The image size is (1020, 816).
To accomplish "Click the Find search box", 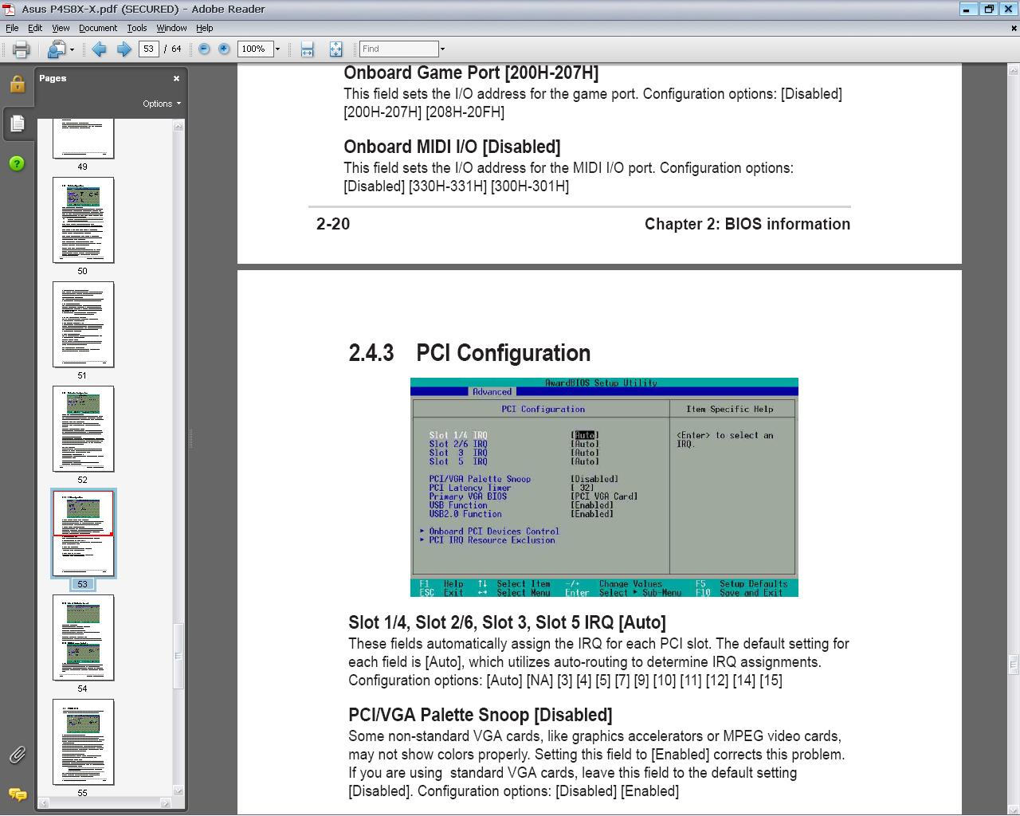I will tap(398, 49).
